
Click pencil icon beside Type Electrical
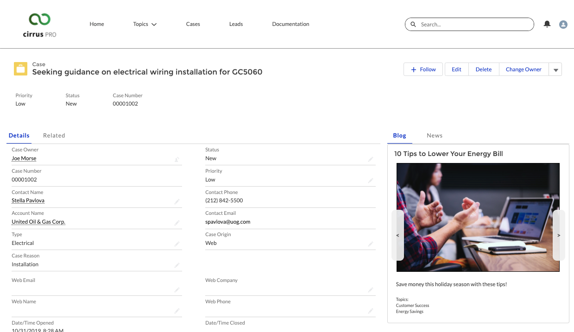[x=177, y=244]
